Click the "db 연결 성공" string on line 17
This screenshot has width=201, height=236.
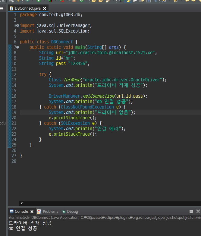point(111,102)
